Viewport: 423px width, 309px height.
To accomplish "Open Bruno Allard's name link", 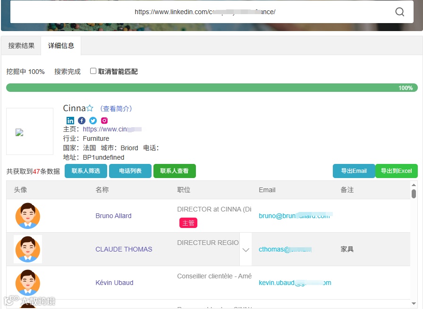I will click(x=114, y=216).
